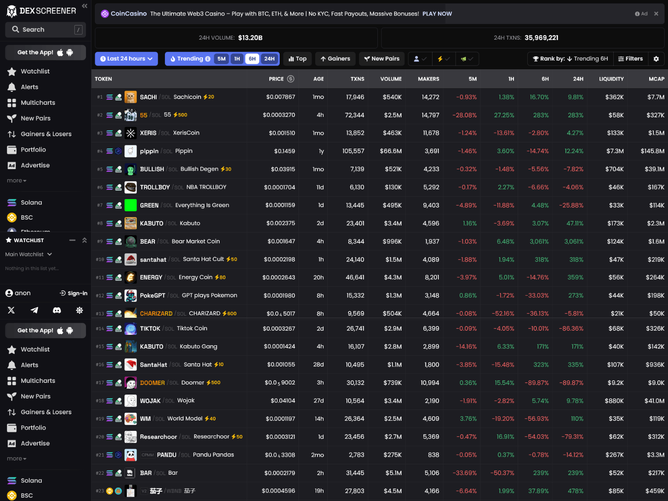Viewport: 668px width, 501px height.
Task: Switch to the New Pairs tab in toolbar
Action: click(382, 59)
